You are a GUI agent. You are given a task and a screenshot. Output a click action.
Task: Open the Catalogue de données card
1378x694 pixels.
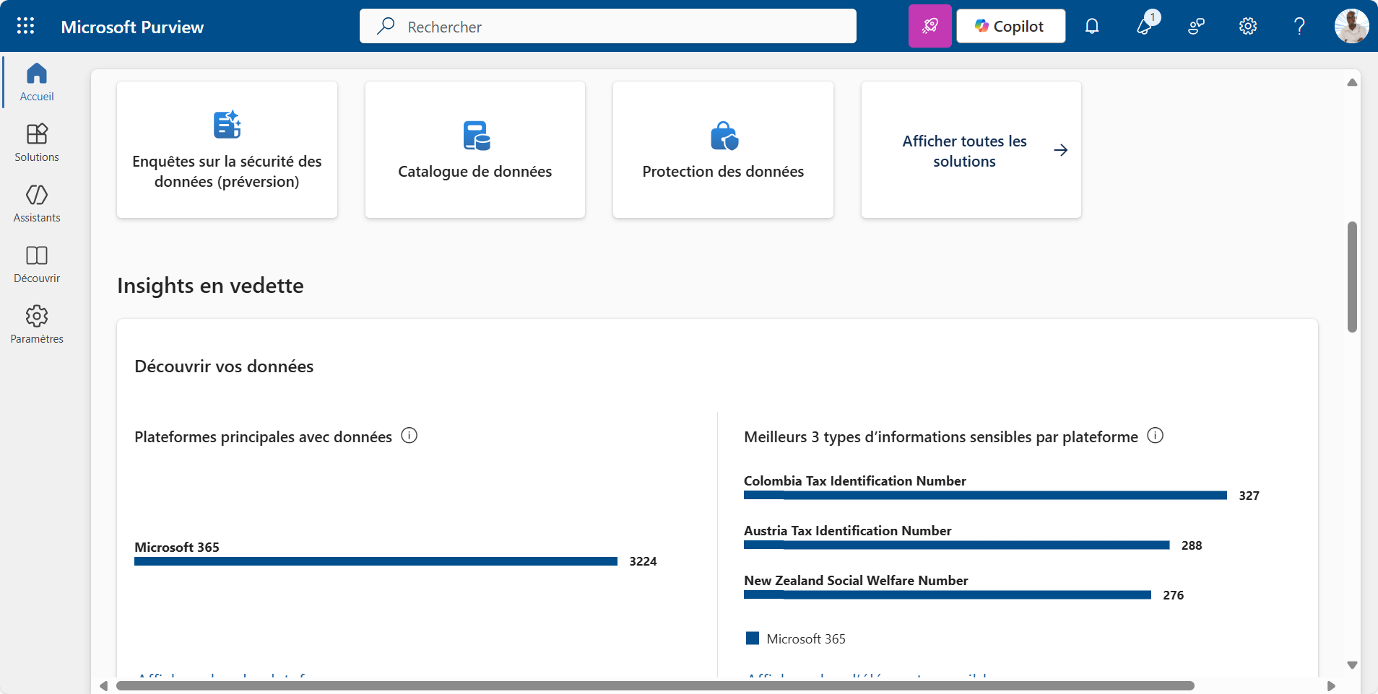point(475,150)
